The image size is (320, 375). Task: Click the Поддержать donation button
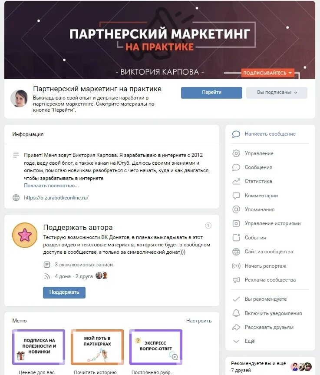[x=64, y=292]
